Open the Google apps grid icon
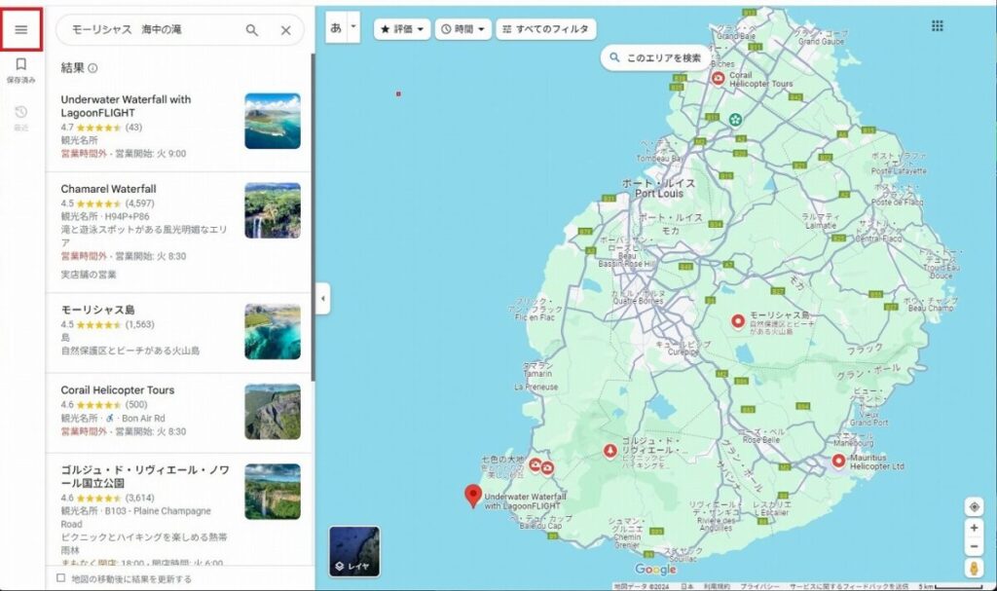The image size is (997, 591). pos(938,25)
